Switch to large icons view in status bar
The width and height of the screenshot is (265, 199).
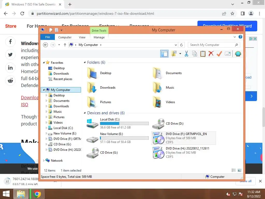[239, 170]
